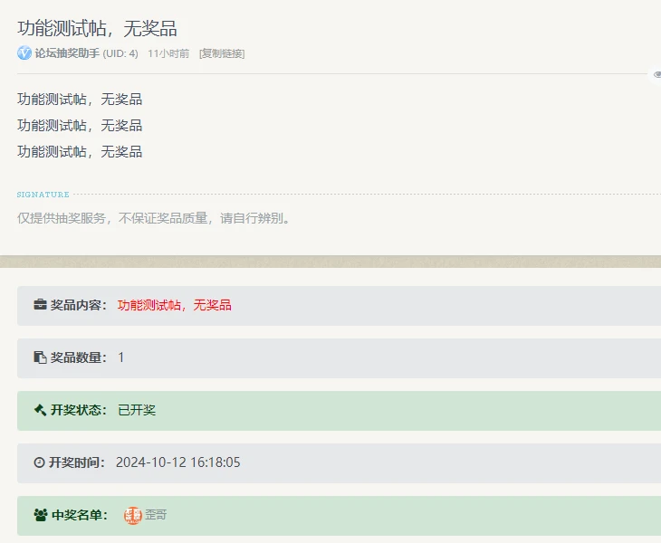Select the 已开奖 status text
The height and width of the screenshot is (543, 661).
(137, 410)
